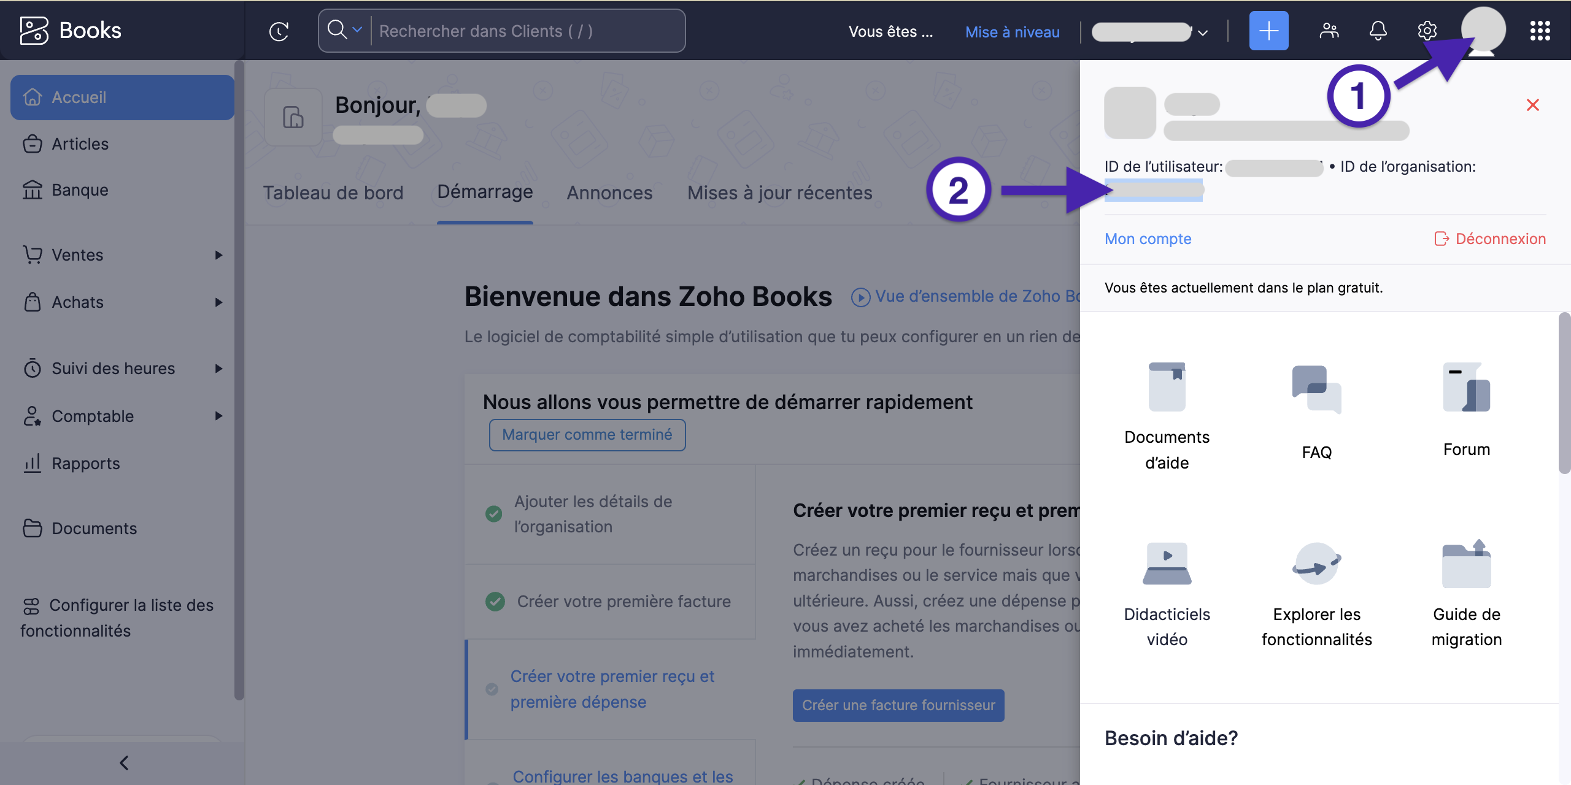Click the help panel vertical scrollbar
The width and height of the screenshot is (1571, 785).
click(x=1564, y=392)
